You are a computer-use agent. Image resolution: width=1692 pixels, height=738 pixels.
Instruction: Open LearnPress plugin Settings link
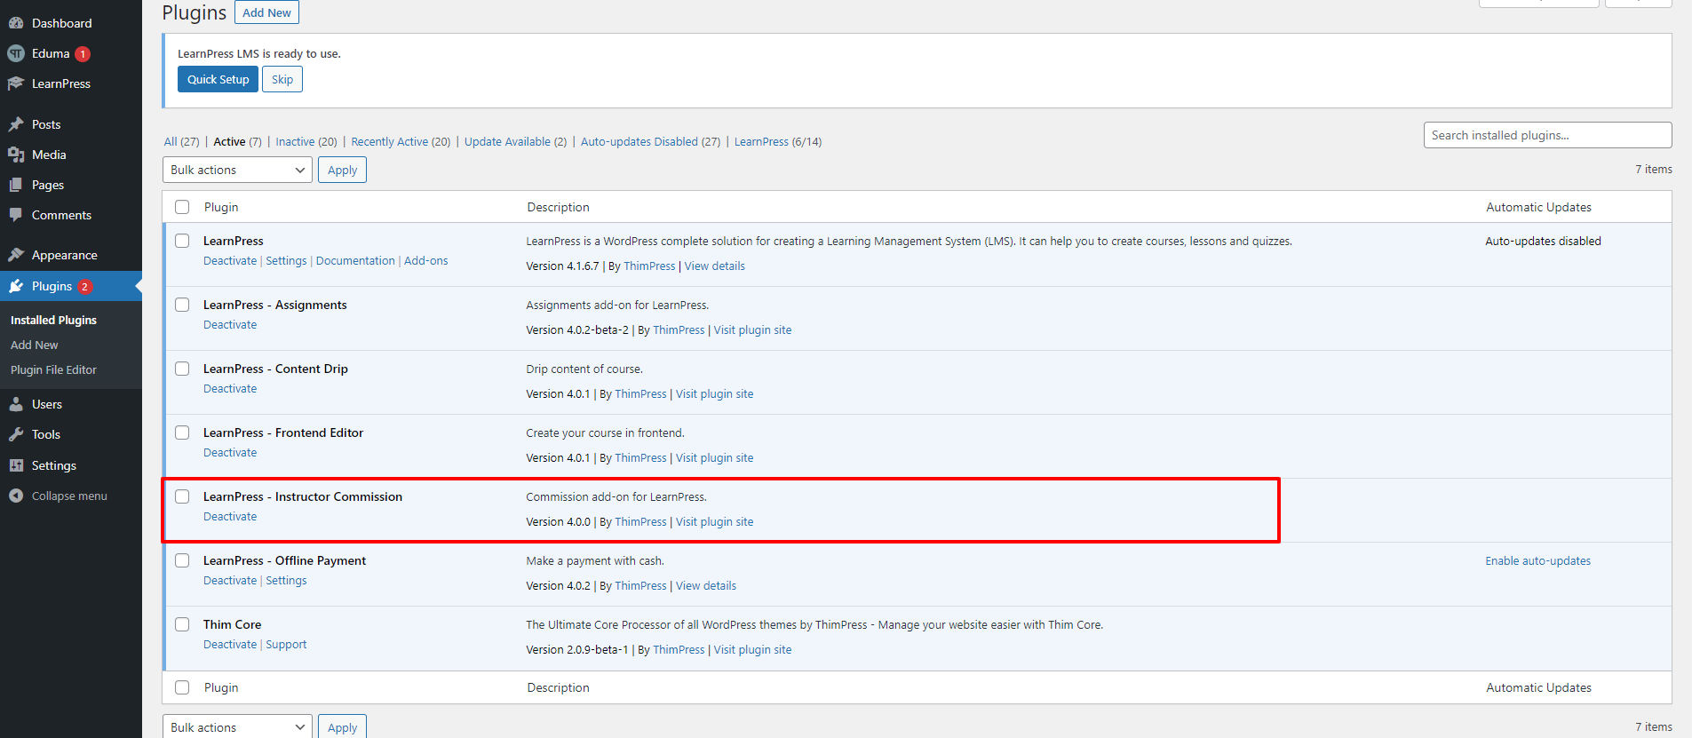286,261
